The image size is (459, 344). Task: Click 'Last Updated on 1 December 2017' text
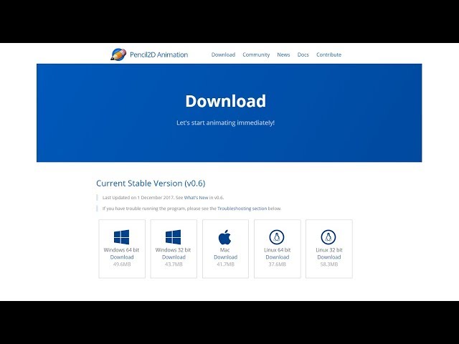138,198
